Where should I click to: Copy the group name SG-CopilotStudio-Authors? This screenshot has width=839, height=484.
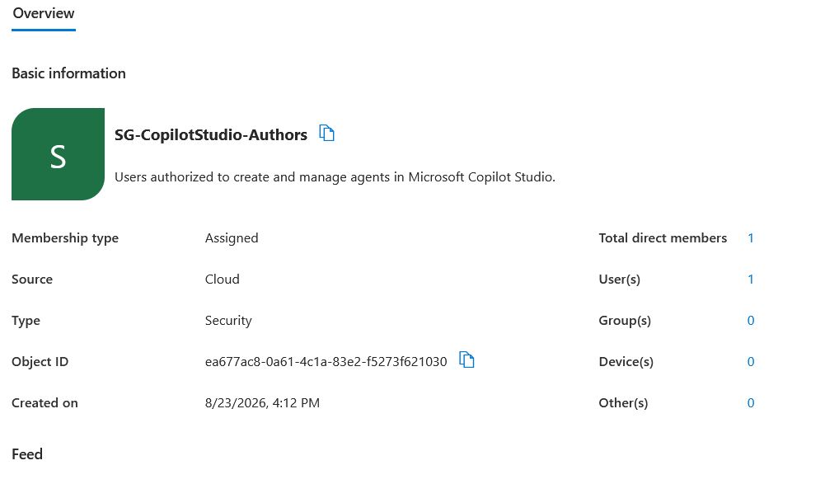[326, 133]
